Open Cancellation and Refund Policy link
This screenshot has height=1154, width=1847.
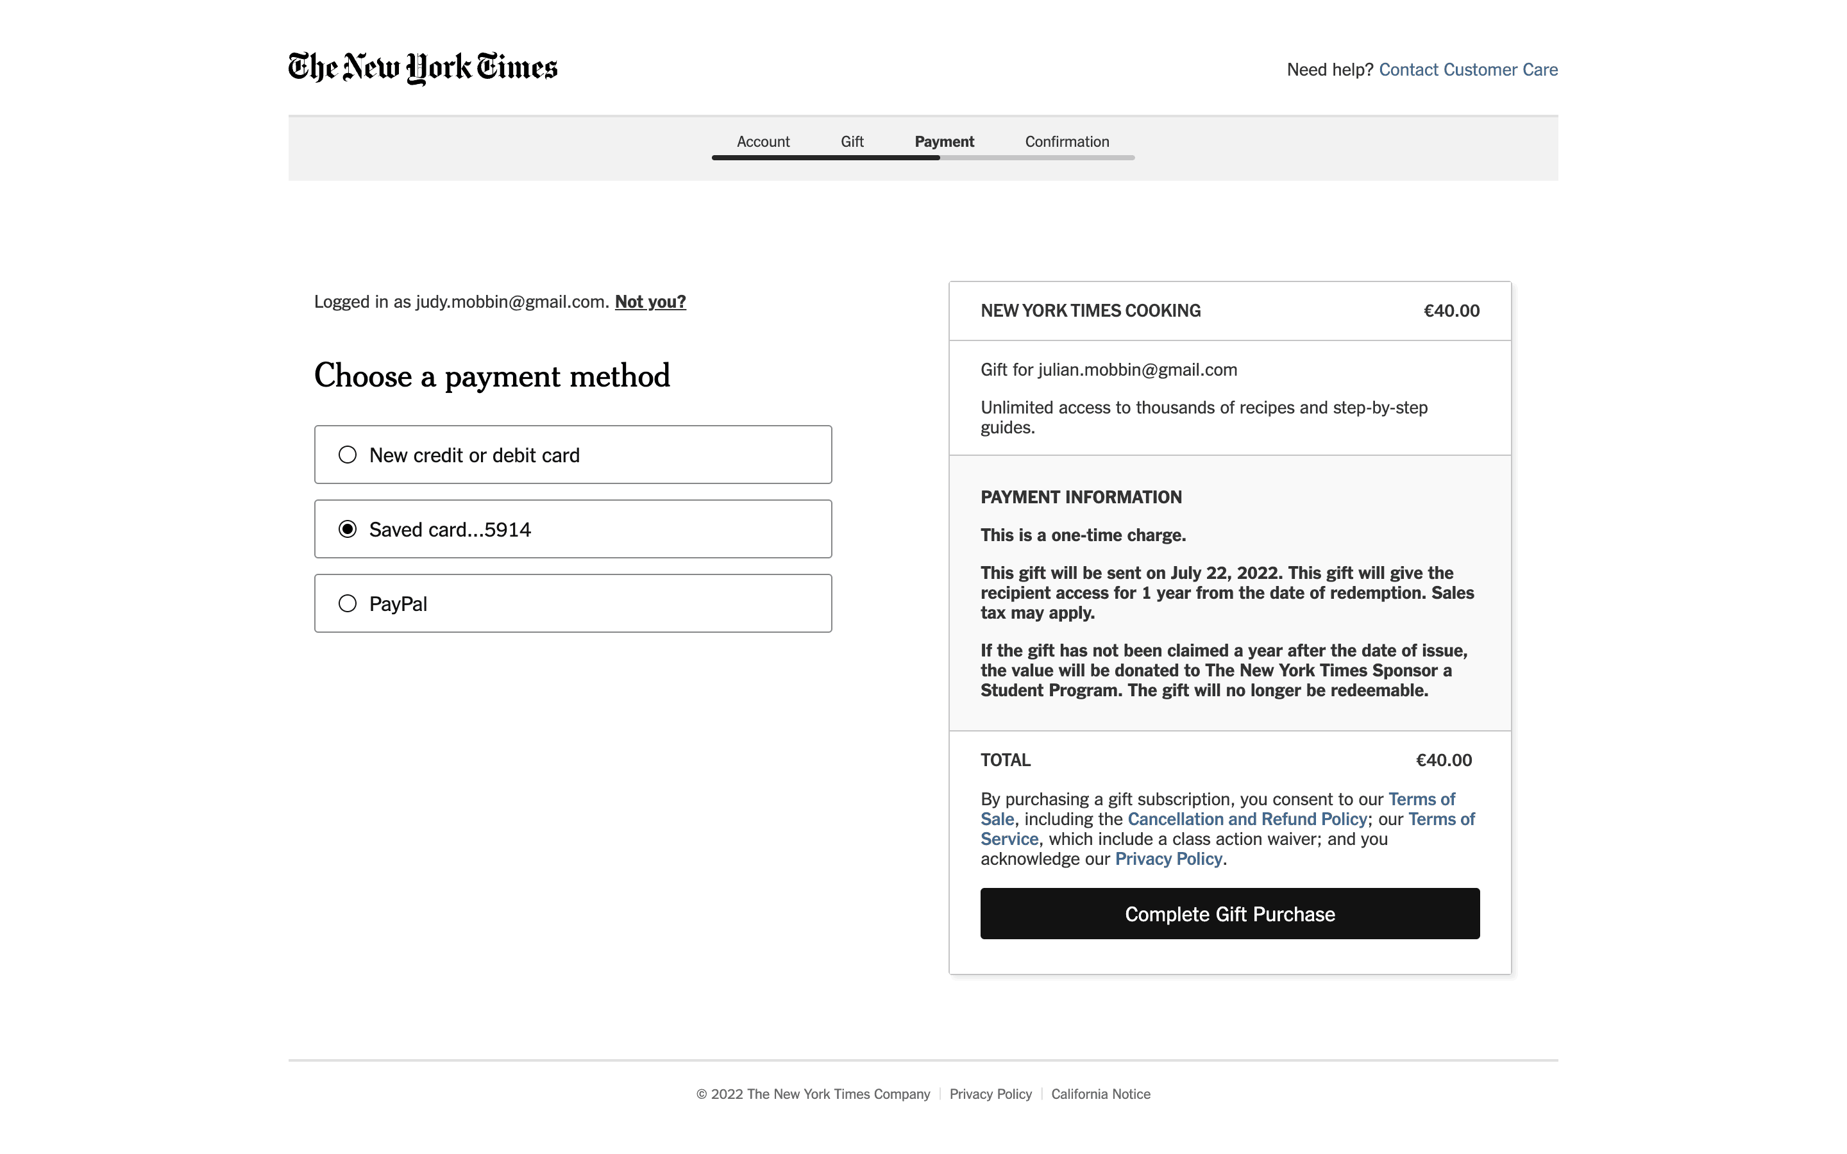click(1246, 819)
